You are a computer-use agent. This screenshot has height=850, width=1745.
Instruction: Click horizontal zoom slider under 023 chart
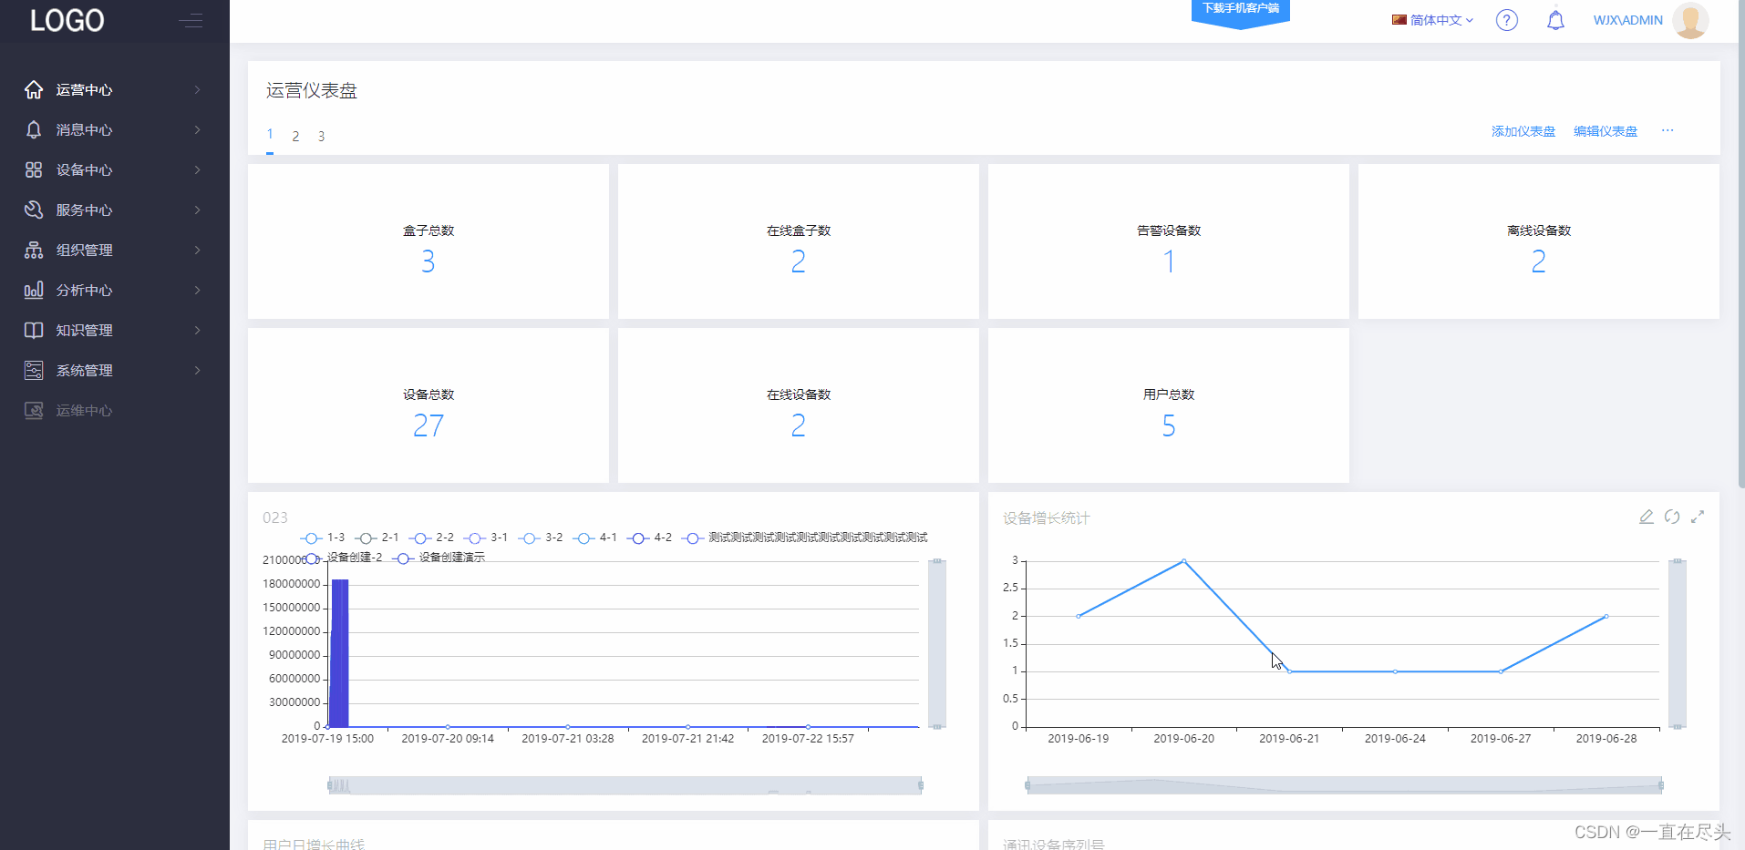pos(625,785)
